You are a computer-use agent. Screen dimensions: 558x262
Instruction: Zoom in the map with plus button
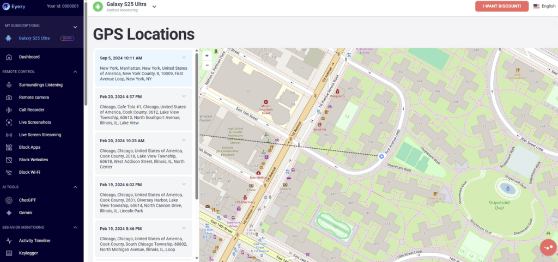pyautogui.click(x=207, y=56)
